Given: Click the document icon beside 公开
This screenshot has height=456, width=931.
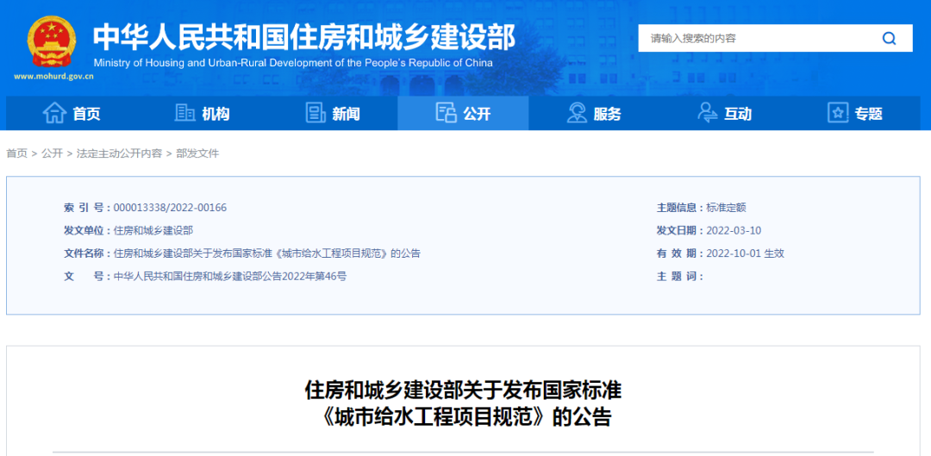Looking at the screenshot, I should tap(446, 113).
